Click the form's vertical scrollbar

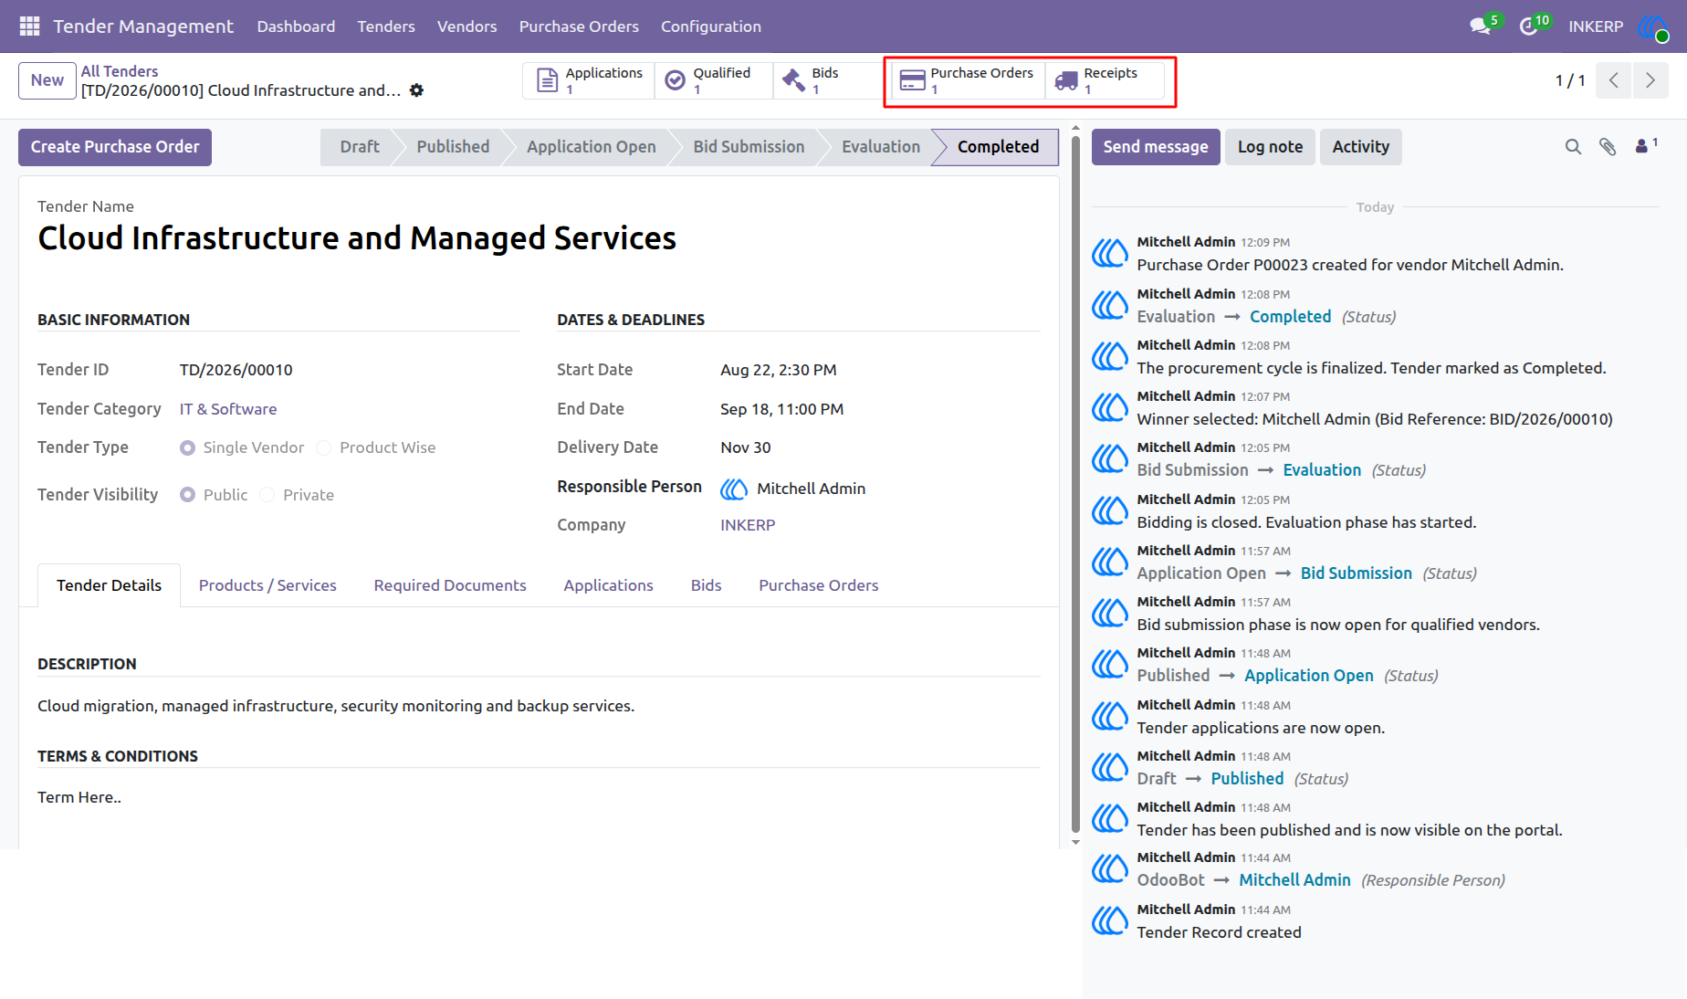coord(1075,484)
